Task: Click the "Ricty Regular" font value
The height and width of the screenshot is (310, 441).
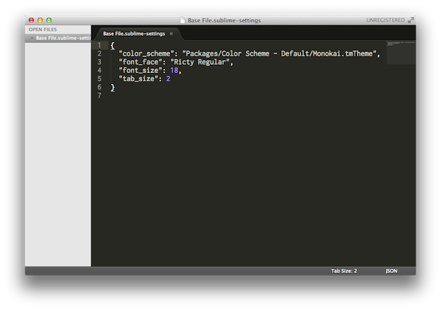Action: tap(201, 62)
